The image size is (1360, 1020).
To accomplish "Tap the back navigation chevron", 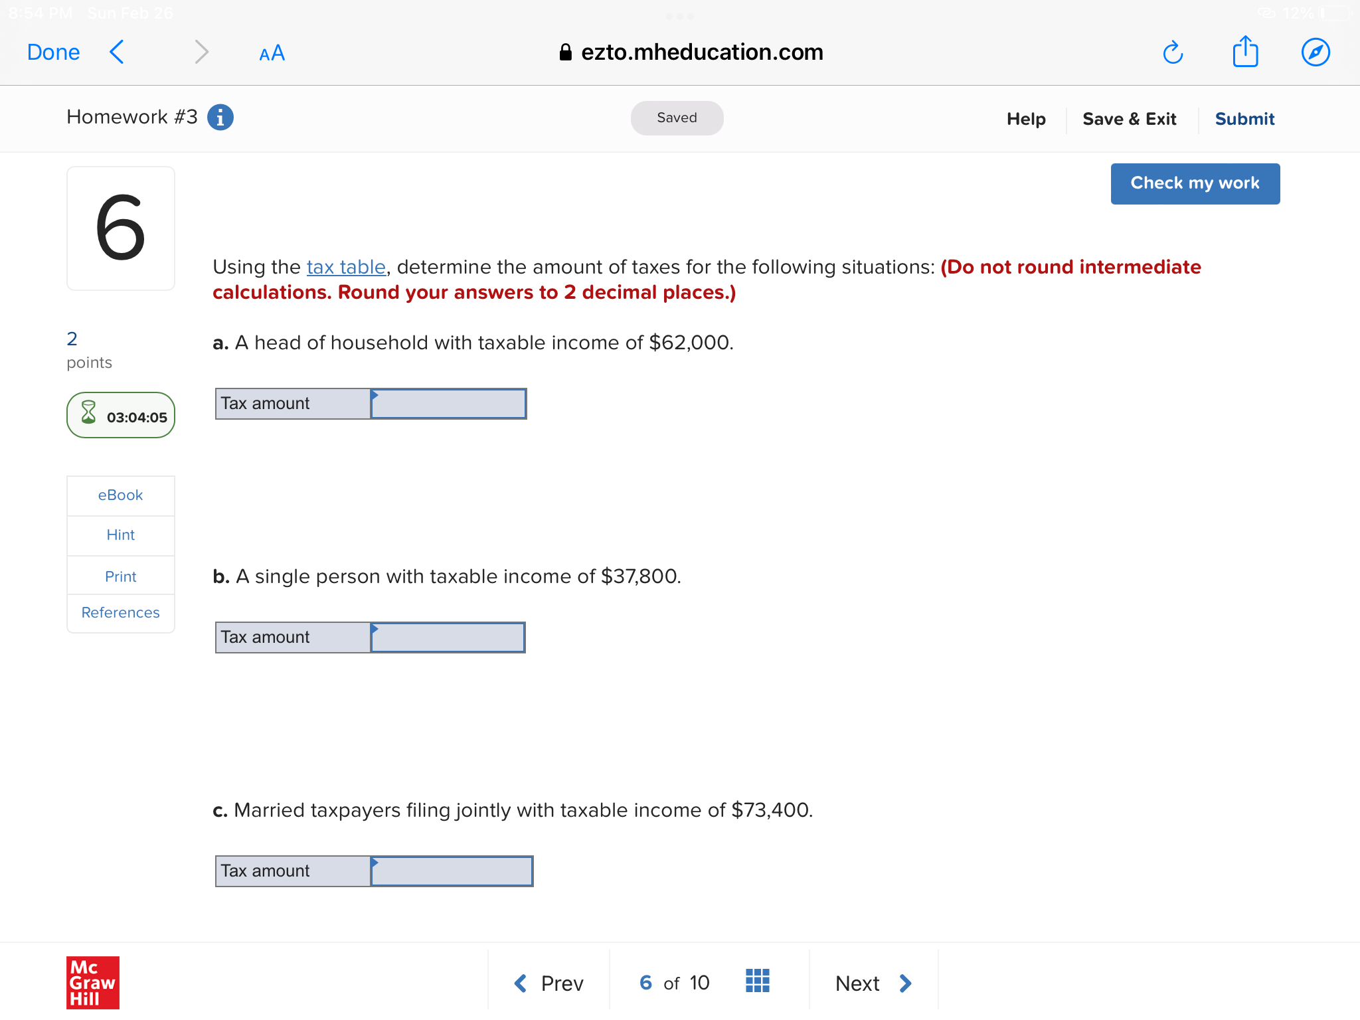I will click(x=117, y=52).
